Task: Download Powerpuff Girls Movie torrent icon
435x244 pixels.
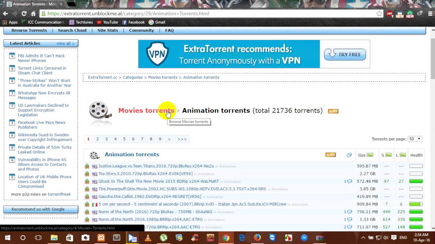Action: tap(87, 189)
